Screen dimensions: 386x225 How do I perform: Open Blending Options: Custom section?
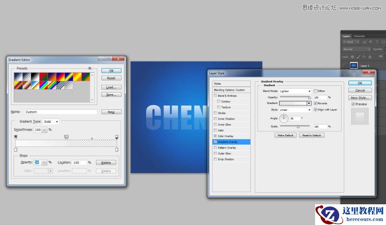coord(232,90)
